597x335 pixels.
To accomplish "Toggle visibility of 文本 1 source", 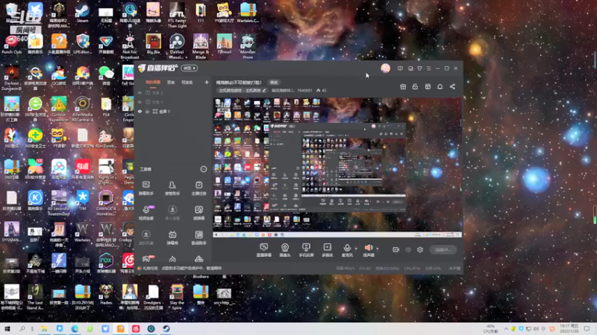I will (140, 102).
